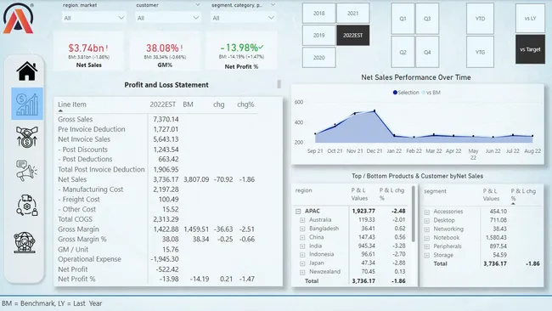Click the Profit and Loss scrollbar handle

(279, 84)
